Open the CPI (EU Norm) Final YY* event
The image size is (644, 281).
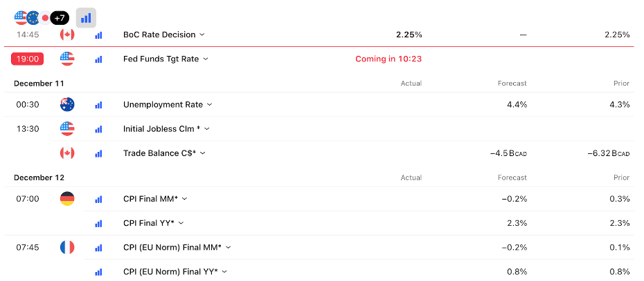coord(175,272)
